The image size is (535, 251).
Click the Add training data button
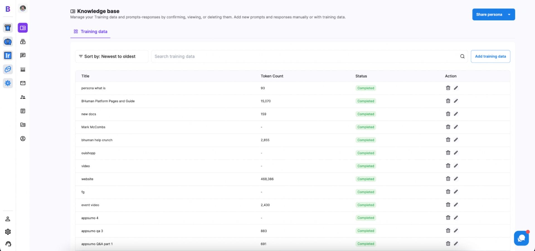pyautogui.click(x=490, y=56)
